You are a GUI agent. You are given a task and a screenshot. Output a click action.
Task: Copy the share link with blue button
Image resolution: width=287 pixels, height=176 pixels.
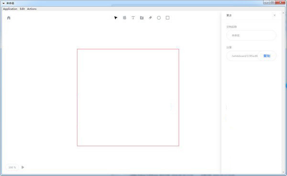(267, 56)
